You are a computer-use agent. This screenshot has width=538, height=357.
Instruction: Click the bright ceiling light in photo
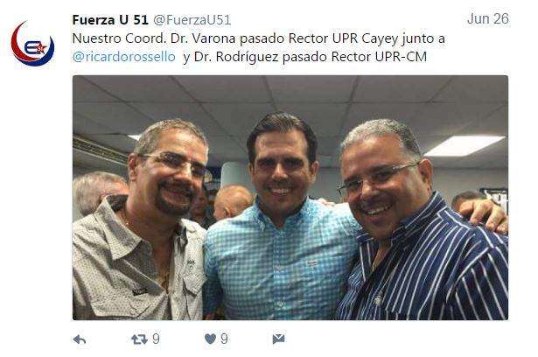coord(465,145)
